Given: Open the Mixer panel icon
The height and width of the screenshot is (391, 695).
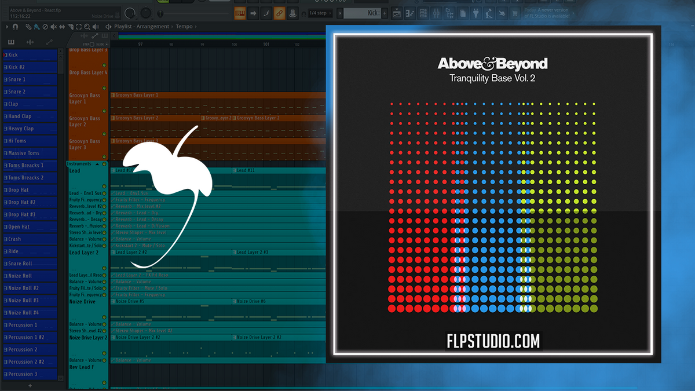Looking at the screenshot, I should (435, 12).
